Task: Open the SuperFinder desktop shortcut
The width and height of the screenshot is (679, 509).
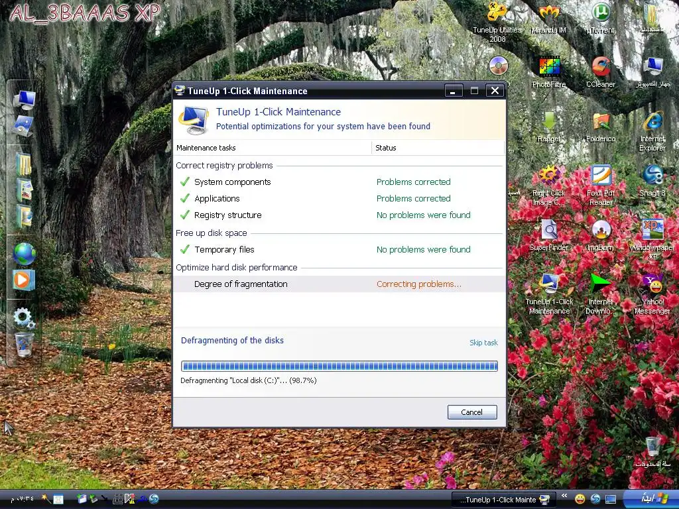Action: coord(548,236)
